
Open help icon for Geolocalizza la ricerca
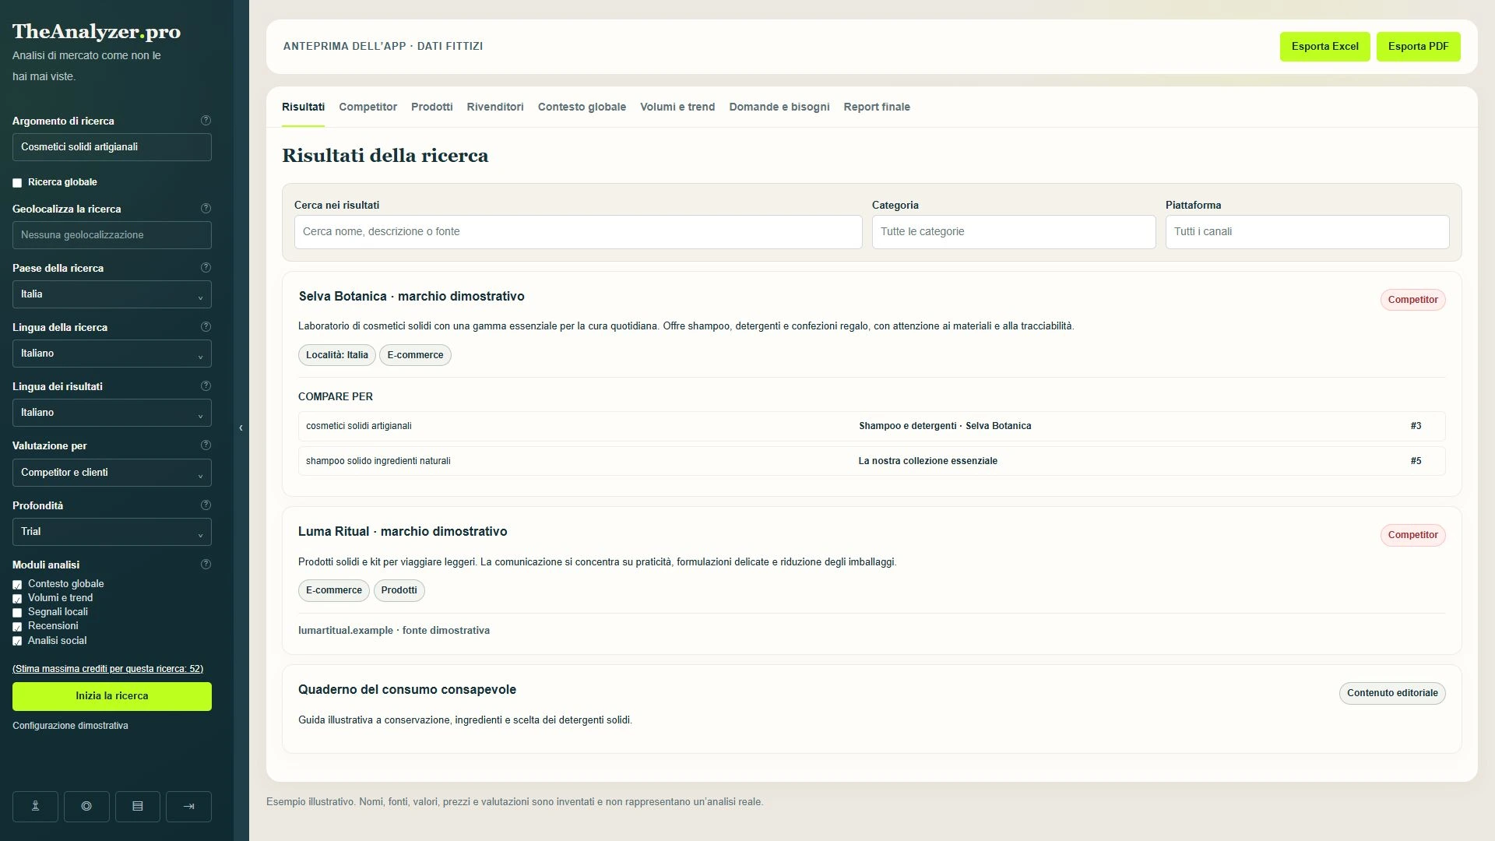pos(206,209)
